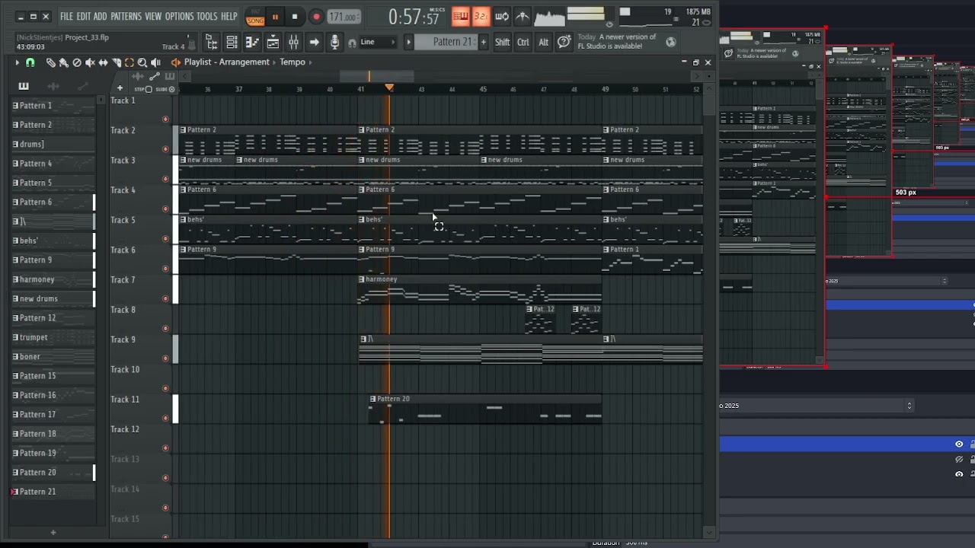Open the FILE menu
The width and height of the screenshot is (975, 548).
coord(66,17)
